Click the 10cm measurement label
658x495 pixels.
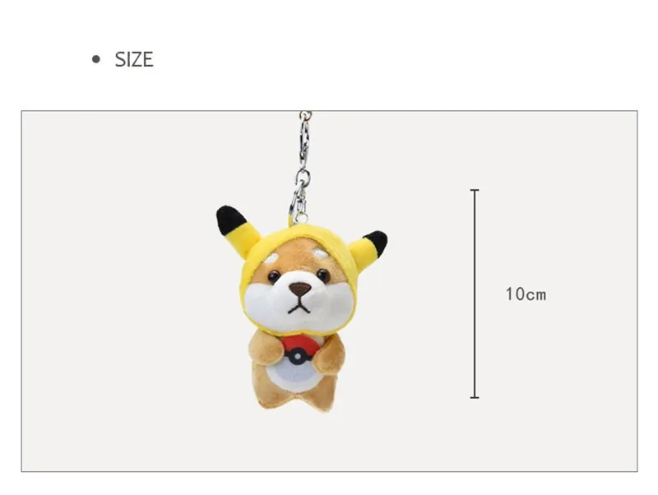526,294
